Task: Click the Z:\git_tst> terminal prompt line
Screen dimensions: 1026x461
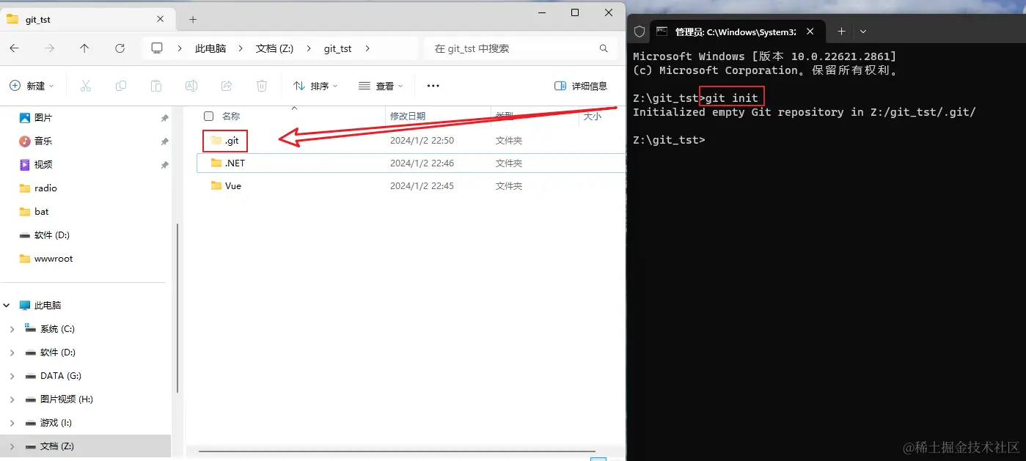Action: 669,140
